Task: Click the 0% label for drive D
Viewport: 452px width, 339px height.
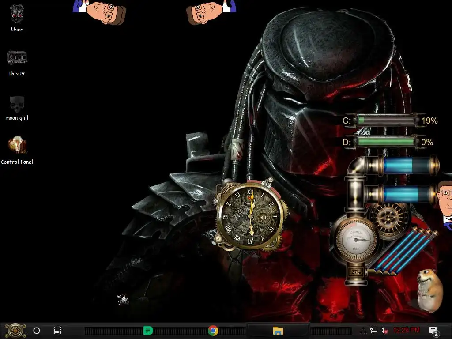Action: point(427,142)
